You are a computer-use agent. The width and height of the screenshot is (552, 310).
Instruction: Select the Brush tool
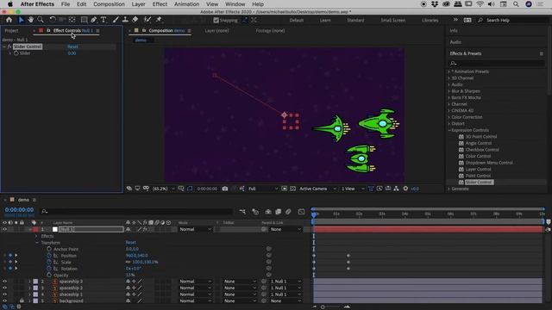point(116,20)
